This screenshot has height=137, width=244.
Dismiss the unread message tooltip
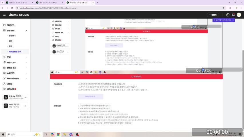[233, 20]
